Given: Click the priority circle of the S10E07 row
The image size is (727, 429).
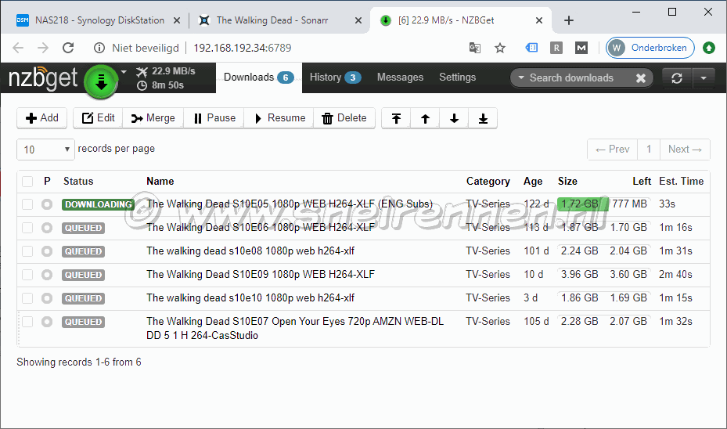Looking at the screenshot, I should 47,322.
